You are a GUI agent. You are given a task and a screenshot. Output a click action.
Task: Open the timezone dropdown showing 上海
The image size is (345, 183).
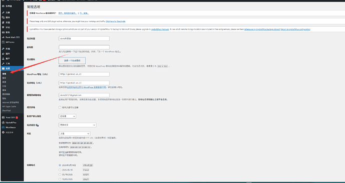75,133
